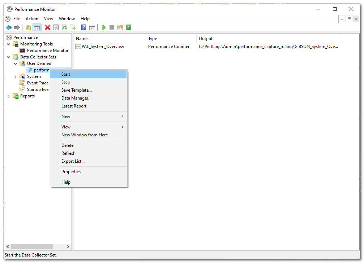Collapse the Monitoring Tools tree node

(x=9, y=44)
